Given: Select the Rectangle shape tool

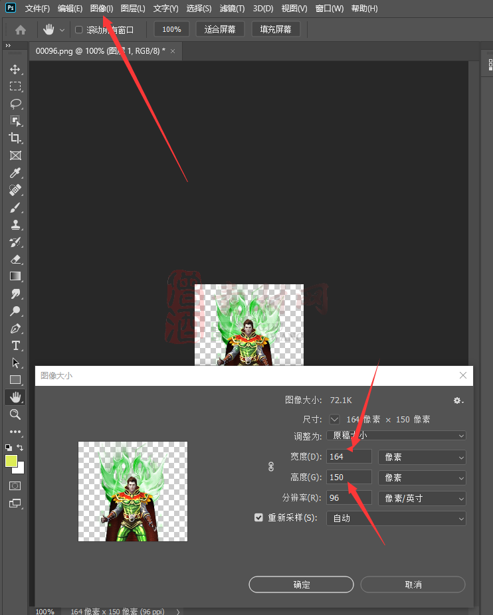Looking at the screenshot, I should point(15,380).
